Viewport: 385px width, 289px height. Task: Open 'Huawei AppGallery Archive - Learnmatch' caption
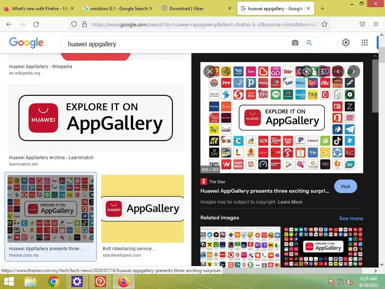click(51, 158)
